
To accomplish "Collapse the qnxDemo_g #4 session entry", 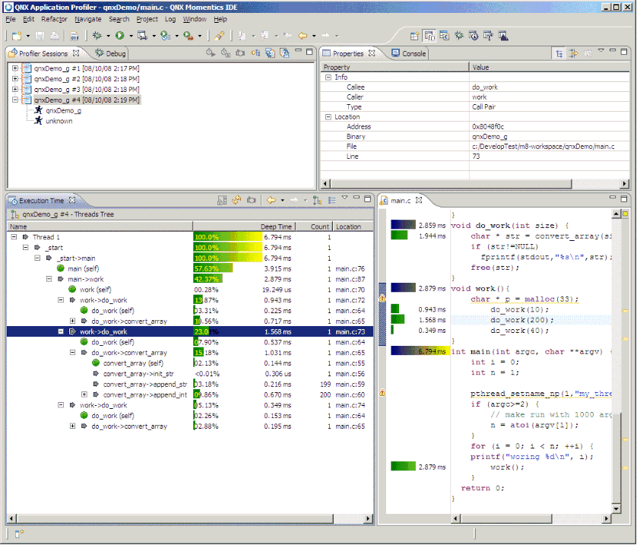I will (x=14, y=100).
